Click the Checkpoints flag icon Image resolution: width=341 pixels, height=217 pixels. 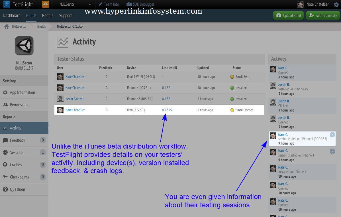[5, 177]
